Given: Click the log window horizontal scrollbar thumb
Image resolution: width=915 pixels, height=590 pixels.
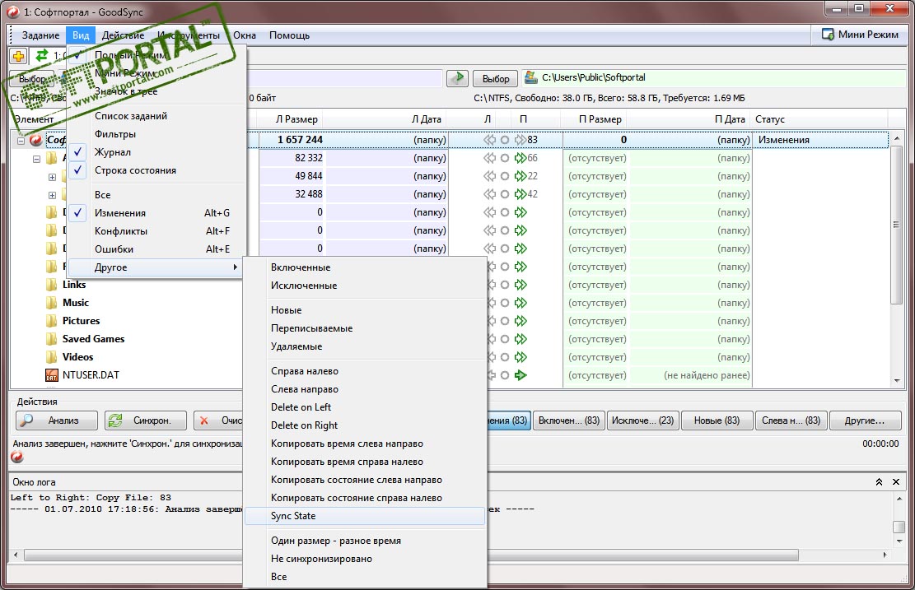Looking at the screenshot, I should (x=411, y=555).
